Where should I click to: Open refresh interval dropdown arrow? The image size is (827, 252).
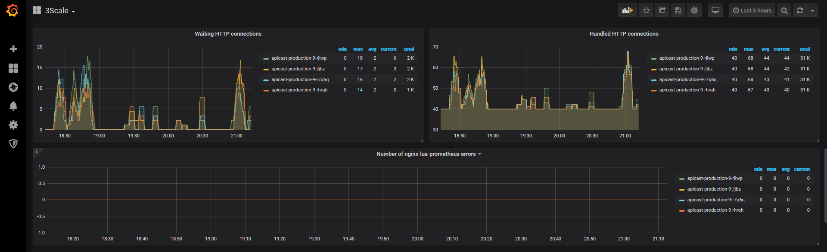point(812,10)
